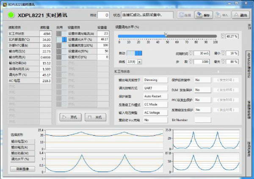Click 外部NTC值 read value 30.00
The width and height of the screenshot is (254, 179).
[x=46, y=46]
